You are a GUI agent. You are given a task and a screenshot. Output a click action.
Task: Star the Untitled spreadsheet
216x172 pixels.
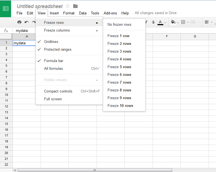[68, 6]
